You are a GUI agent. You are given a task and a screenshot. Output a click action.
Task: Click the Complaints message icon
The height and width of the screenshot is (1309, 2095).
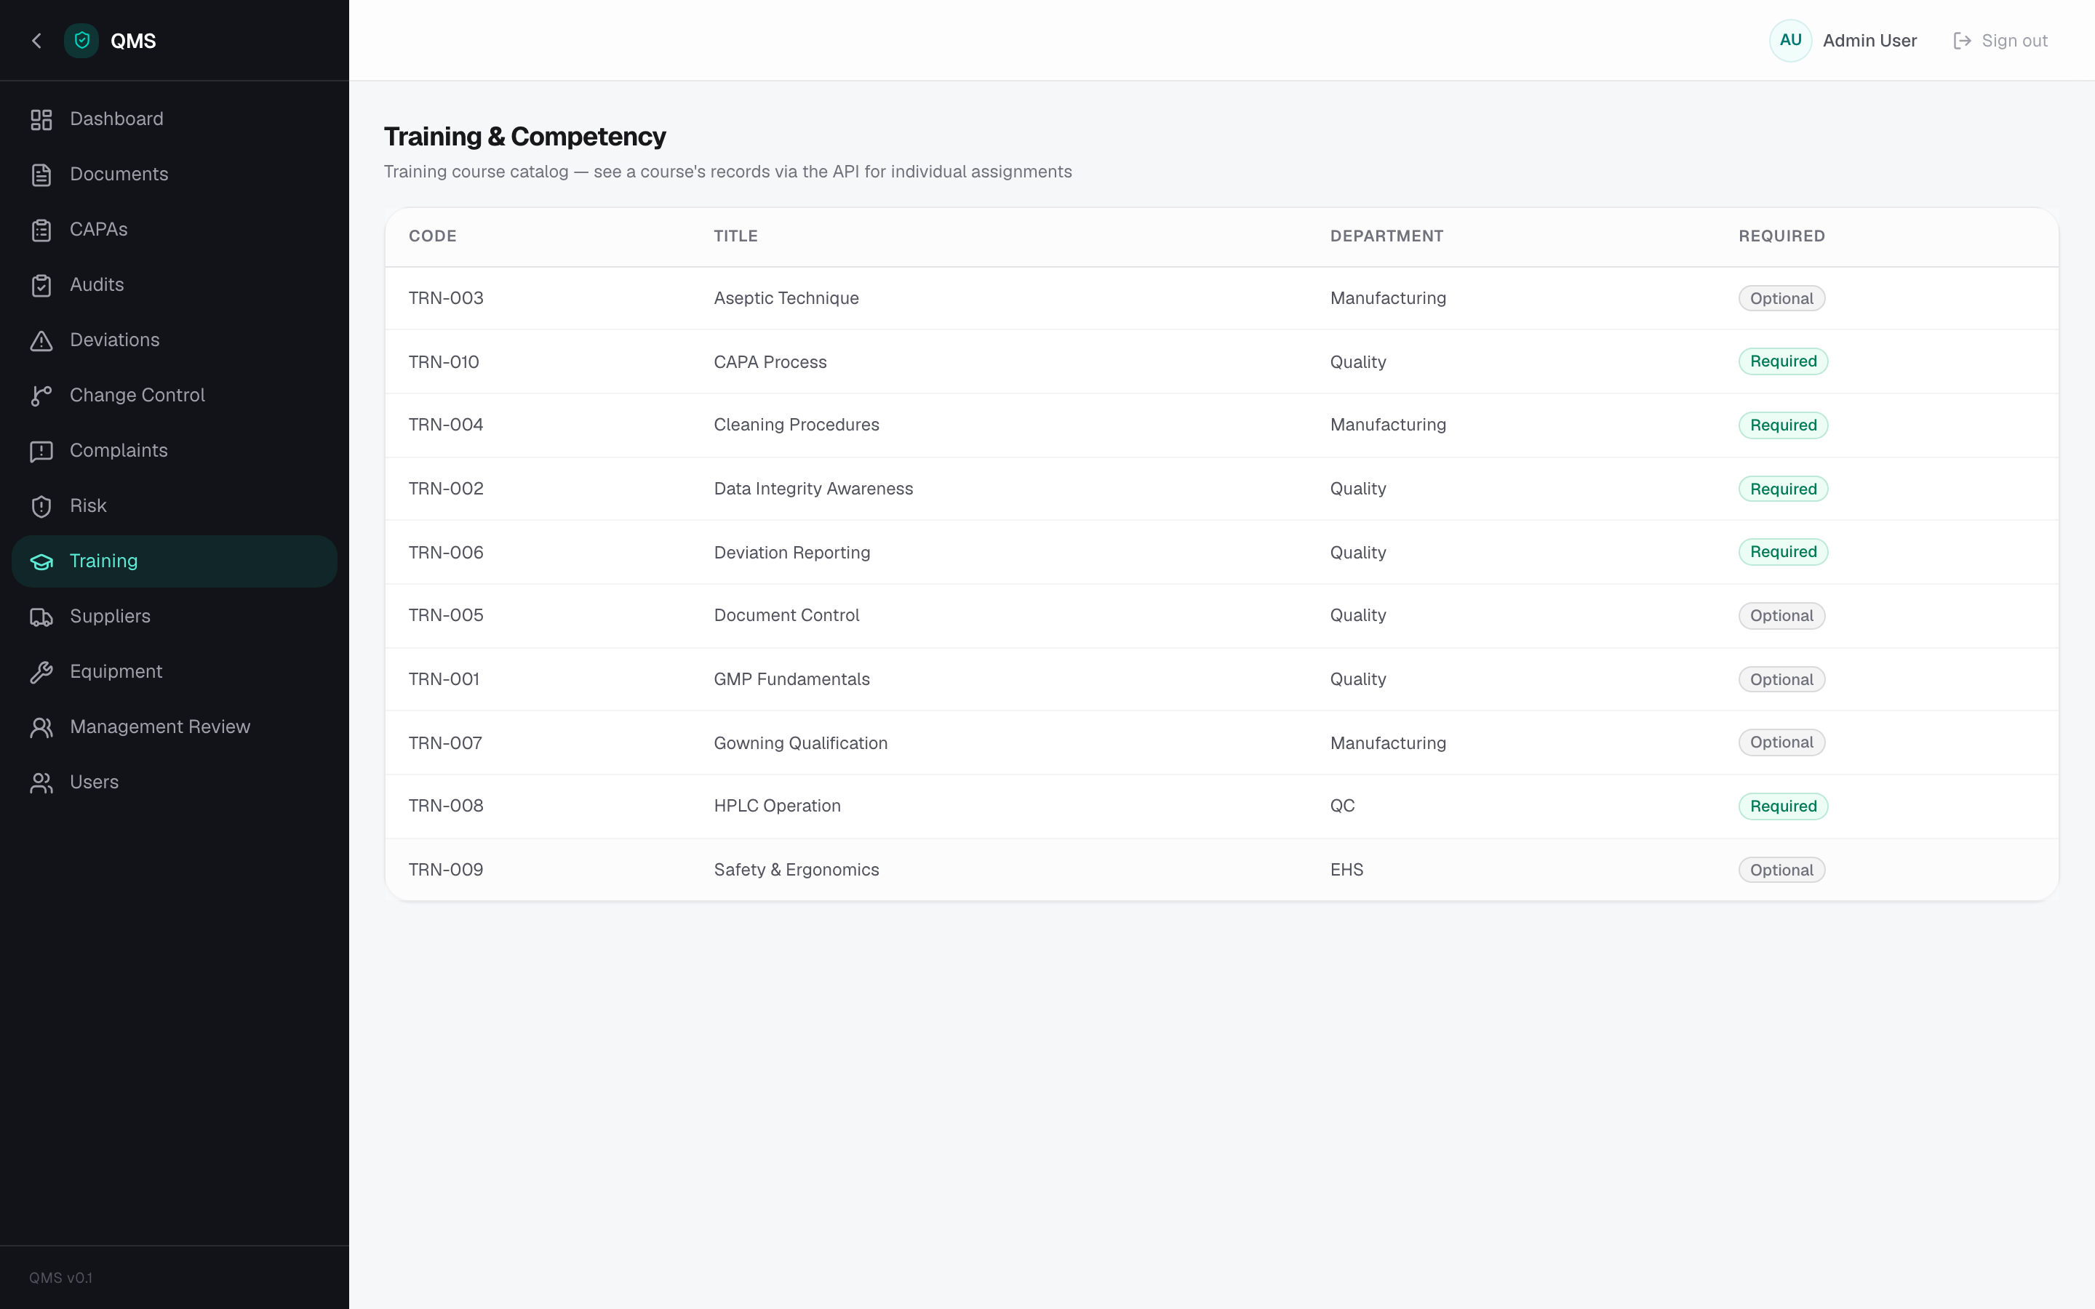(41, 451)
